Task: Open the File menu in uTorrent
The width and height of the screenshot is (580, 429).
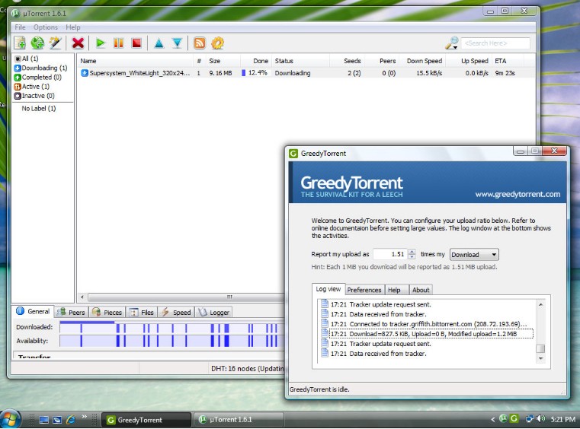Action: point(20,27)
